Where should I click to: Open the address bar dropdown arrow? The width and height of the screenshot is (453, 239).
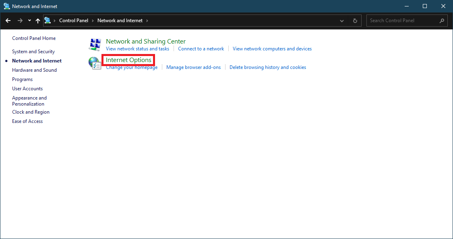[x=341, y=20]
